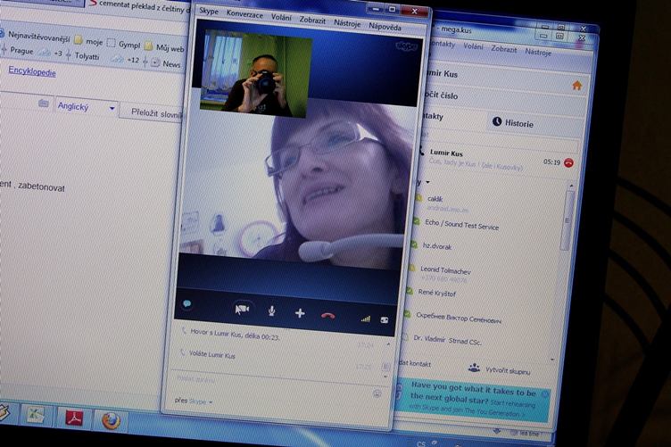This screenshot has width=671, height=447.
Task: Click the orange Skype home icon
Action: click(576, 86)
